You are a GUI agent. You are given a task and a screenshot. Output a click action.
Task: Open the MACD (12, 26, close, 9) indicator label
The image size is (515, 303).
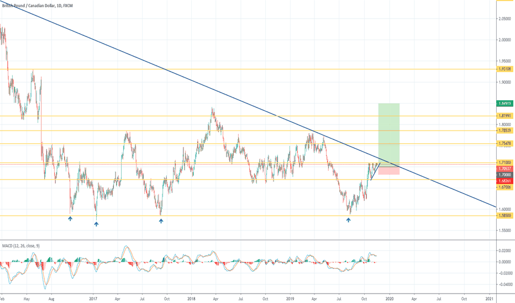(24, 245)
